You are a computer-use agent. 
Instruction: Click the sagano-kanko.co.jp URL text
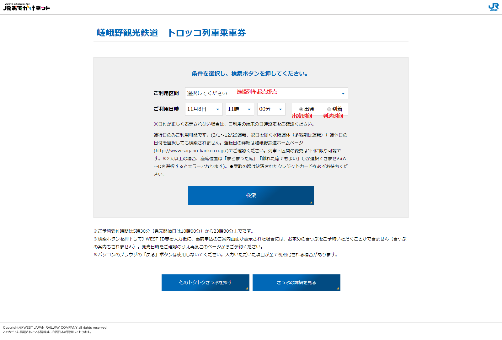click(191, 151)
